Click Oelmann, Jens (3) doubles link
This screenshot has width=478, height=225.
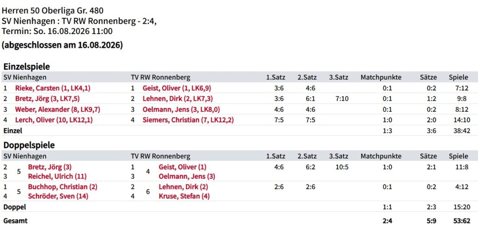pos(187,177)
